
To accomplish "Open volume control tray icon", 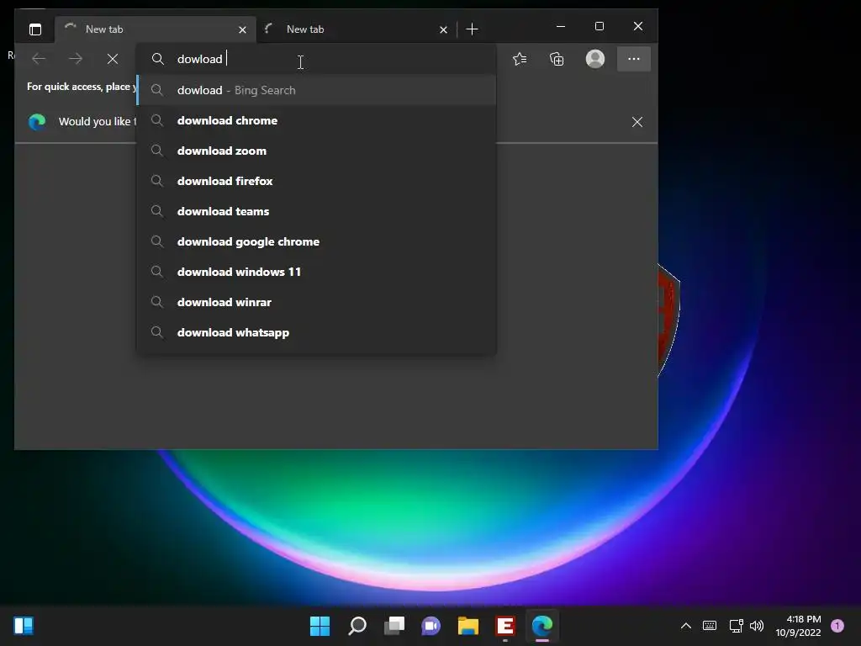I will pyautogui.click(x=757, y=626).
